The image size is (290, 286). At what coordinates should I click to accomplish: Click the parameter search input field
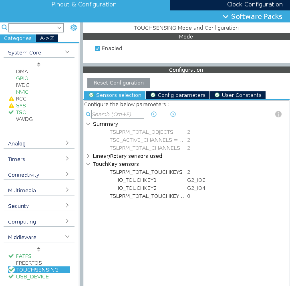pyautogui.click(x=118, y=114)
